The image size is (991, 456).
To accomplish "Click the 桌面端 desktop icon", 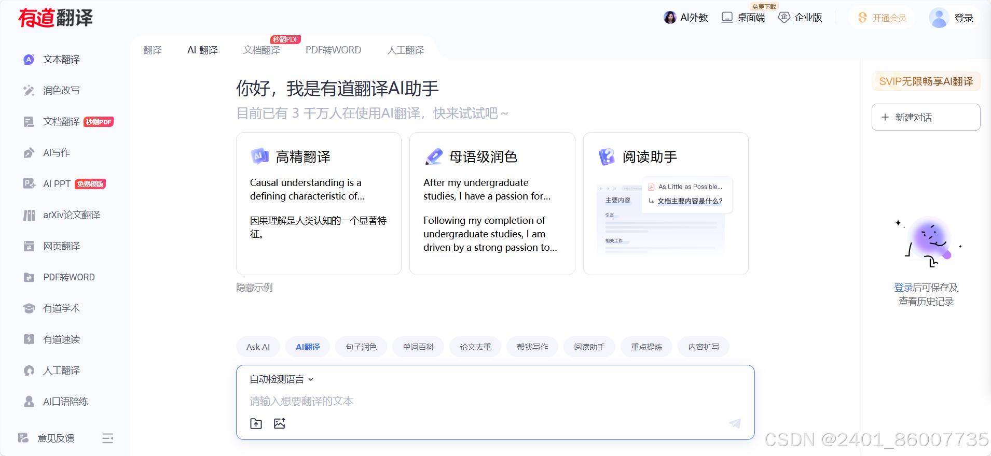I will (727, 18).
